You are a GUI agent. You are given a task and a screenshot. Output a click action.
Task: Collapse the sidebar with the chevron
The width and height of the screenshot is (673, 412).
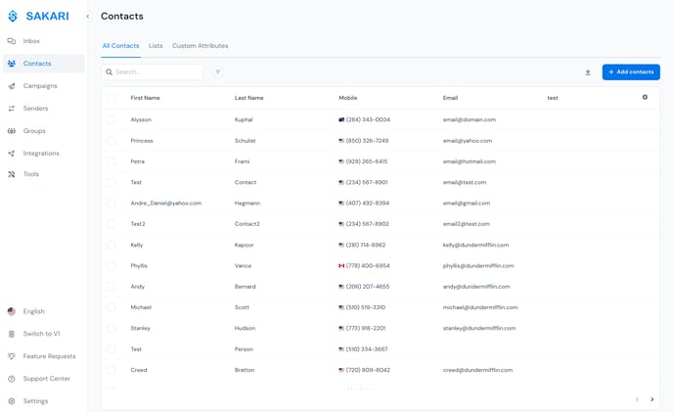[87, 17]
